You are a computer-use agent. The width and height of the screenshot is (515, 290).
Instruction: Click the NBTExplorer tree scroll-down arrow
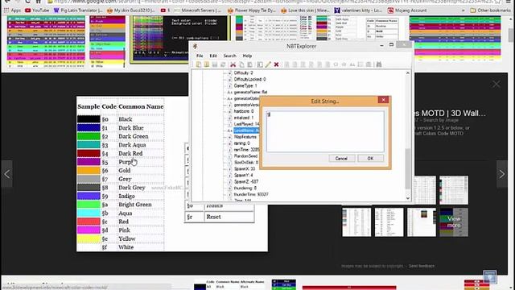408,198
